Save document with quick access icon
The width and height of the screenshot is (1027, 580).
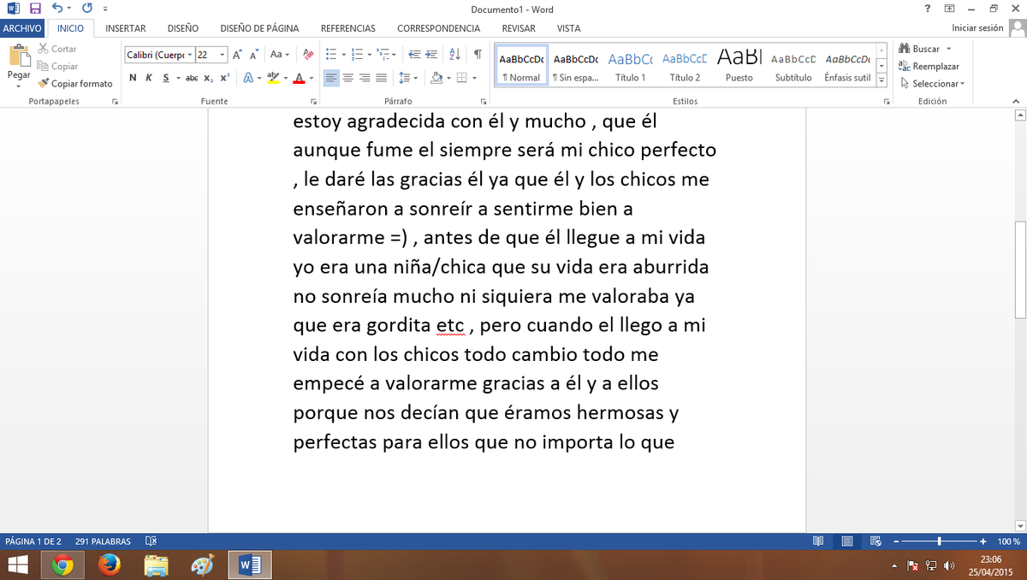click(x=35, y=9)
